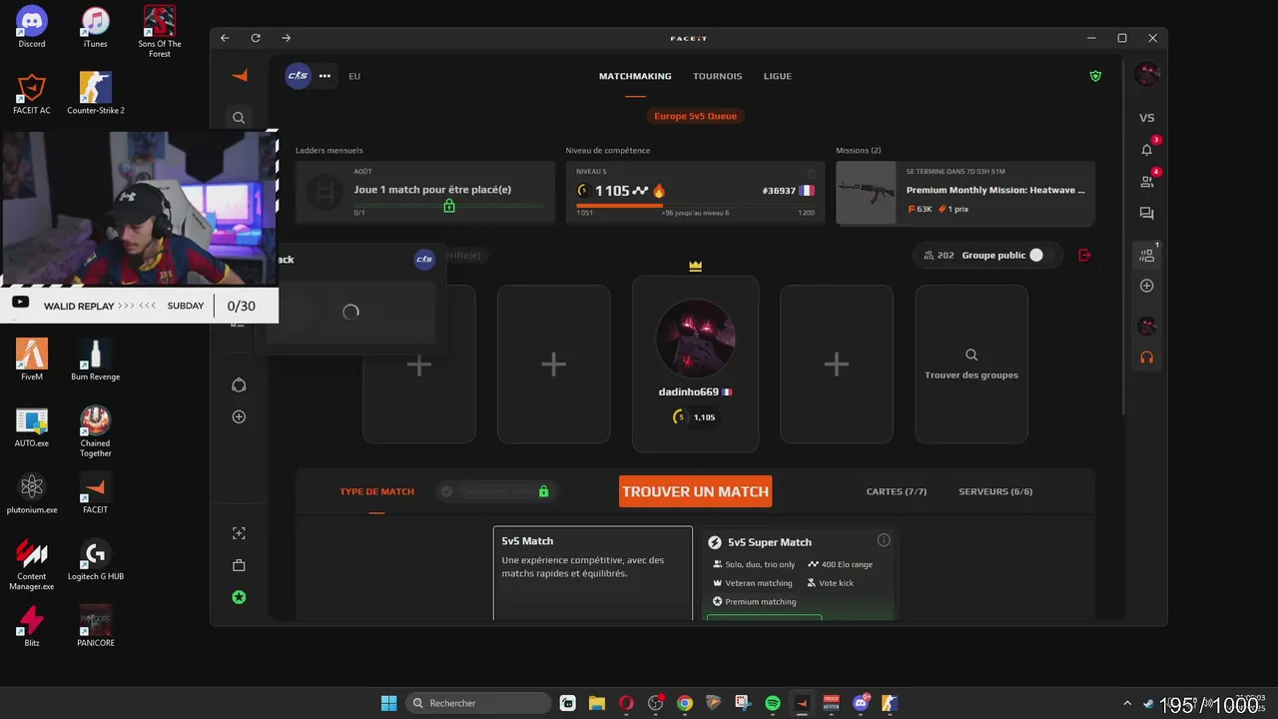Click the screen-capture frame icon in left sidebar
Viewport: 1278px width, 719px height.
click(x=239, y=533)
